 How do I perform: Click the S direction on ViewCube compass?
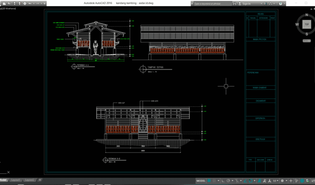(x=307, y=34)
